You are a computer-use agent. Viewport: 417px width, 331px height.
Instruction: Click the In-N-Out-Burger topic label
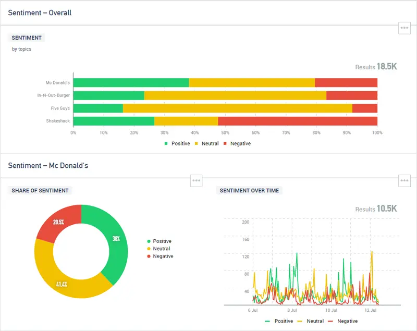coord(53,95)
